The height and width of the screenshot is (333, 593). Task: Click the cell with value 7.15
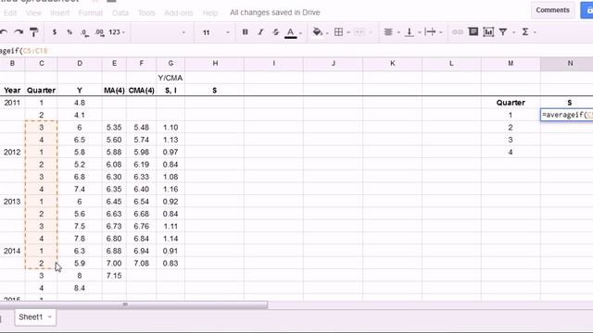click(114, 276)
